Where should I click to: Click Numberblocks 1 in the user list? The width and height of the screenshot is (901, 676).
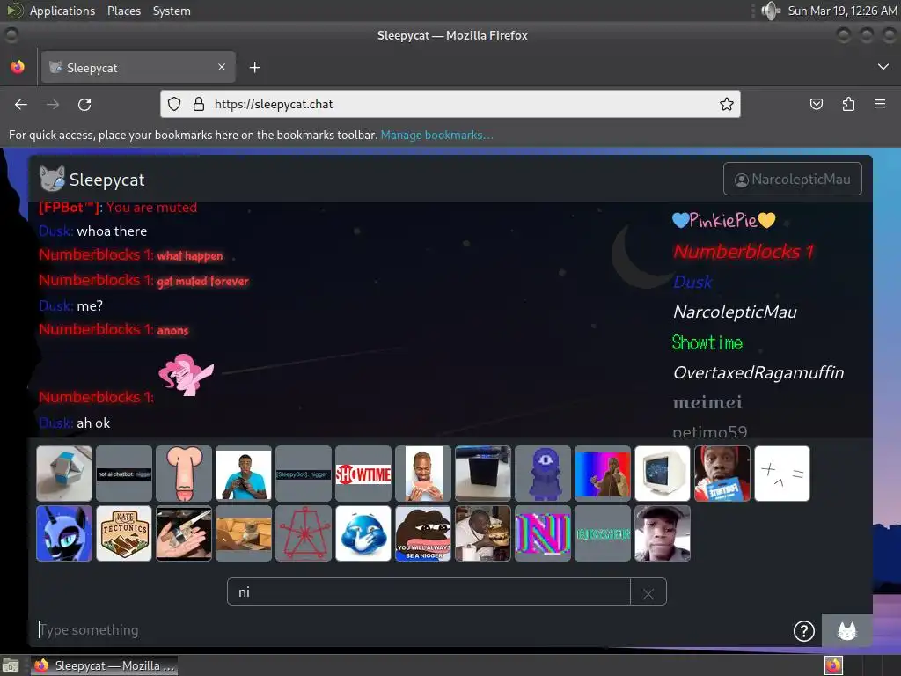744,251
